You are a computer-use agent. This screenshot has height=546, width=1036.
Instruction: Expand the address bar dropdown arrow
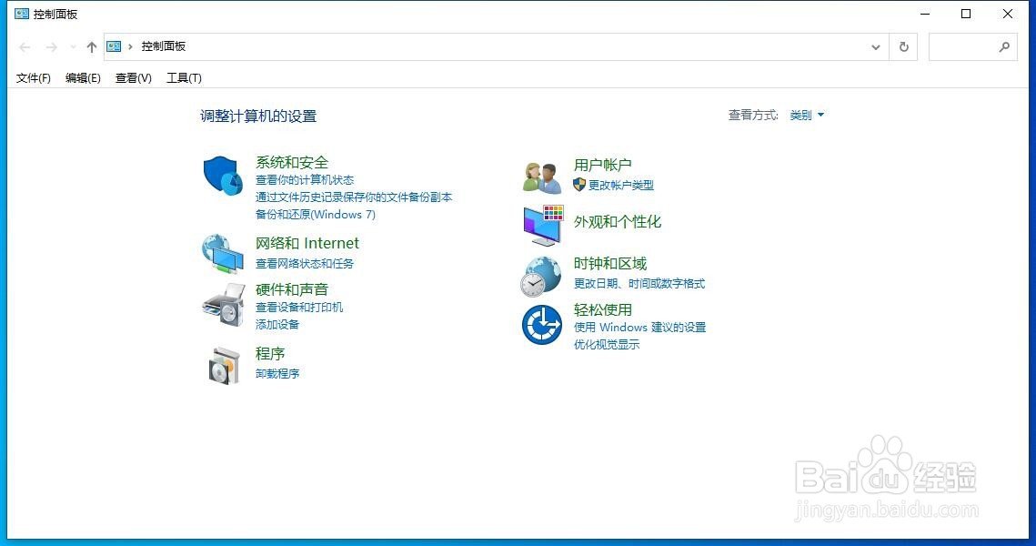coord(875,46)
